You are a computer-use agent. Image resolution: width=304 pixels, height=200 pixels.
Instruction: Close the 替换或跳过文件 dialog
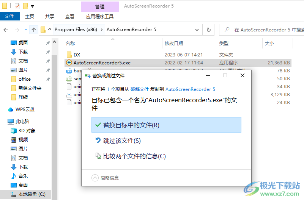coord(243,75)
